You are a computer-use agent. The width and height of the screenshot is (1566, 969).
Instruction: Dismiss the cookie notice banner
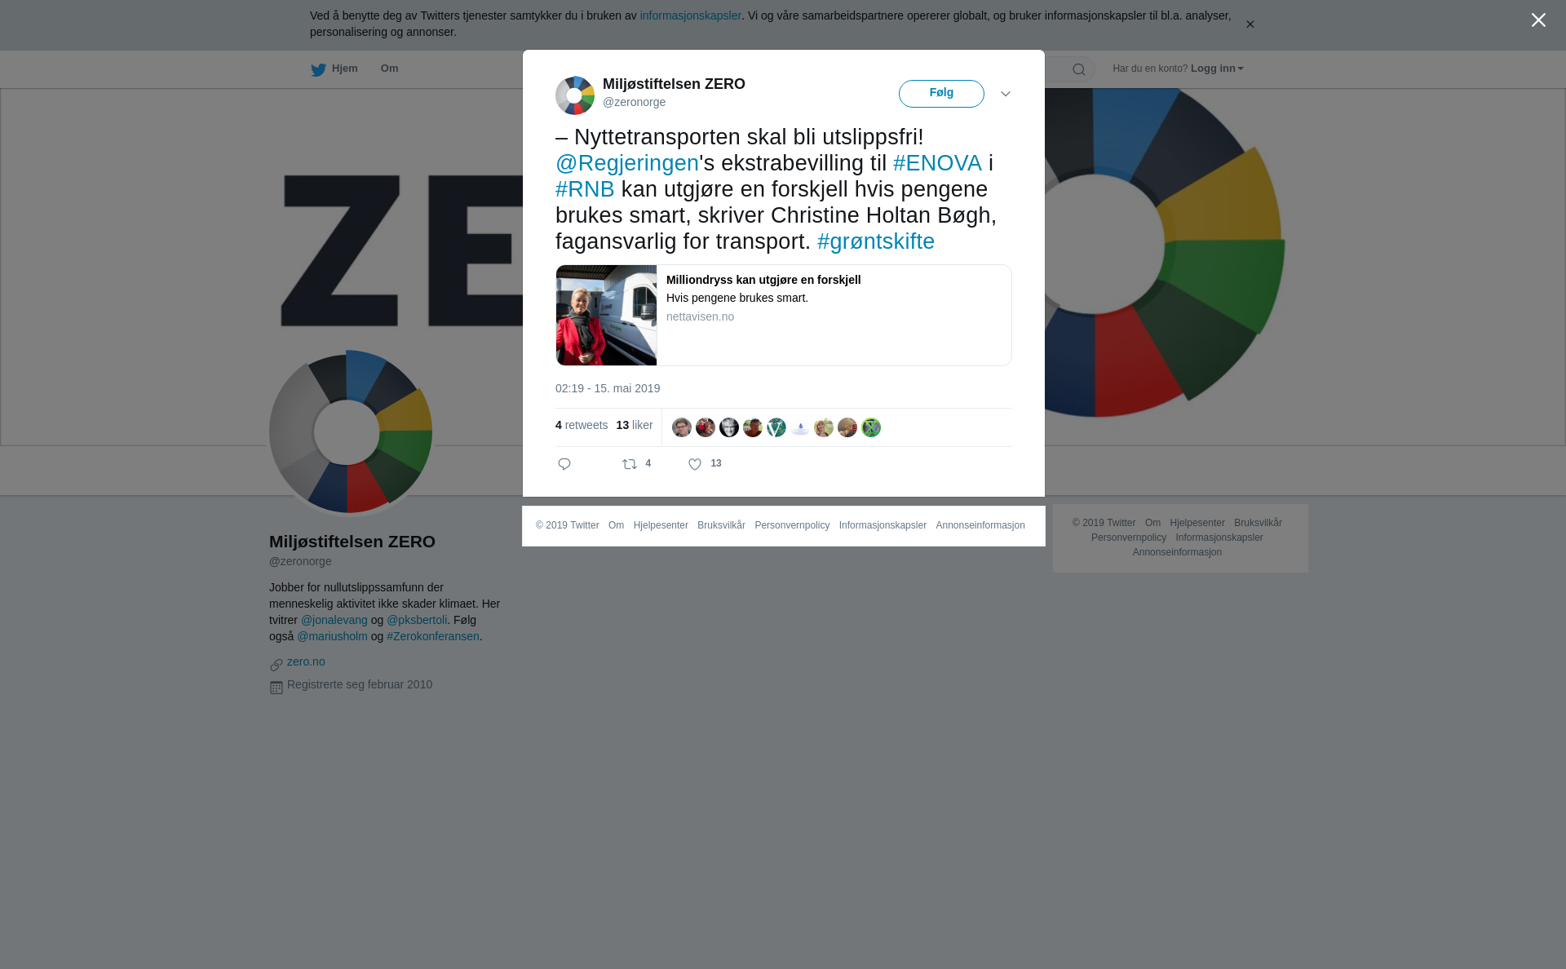point(1250,24)
